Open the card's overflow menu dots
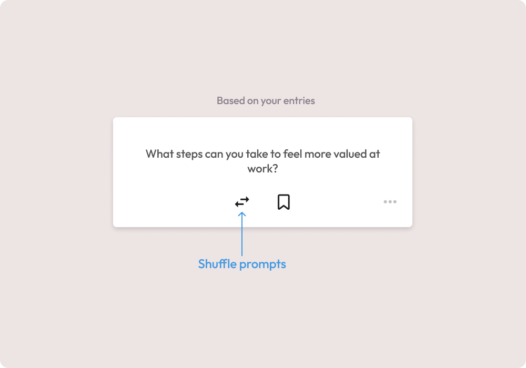526x368 pixels. tap(390, 202)
